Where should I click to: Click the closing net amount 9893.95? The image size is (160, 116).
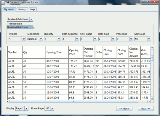pyautogui.click(x=135, y=87)
